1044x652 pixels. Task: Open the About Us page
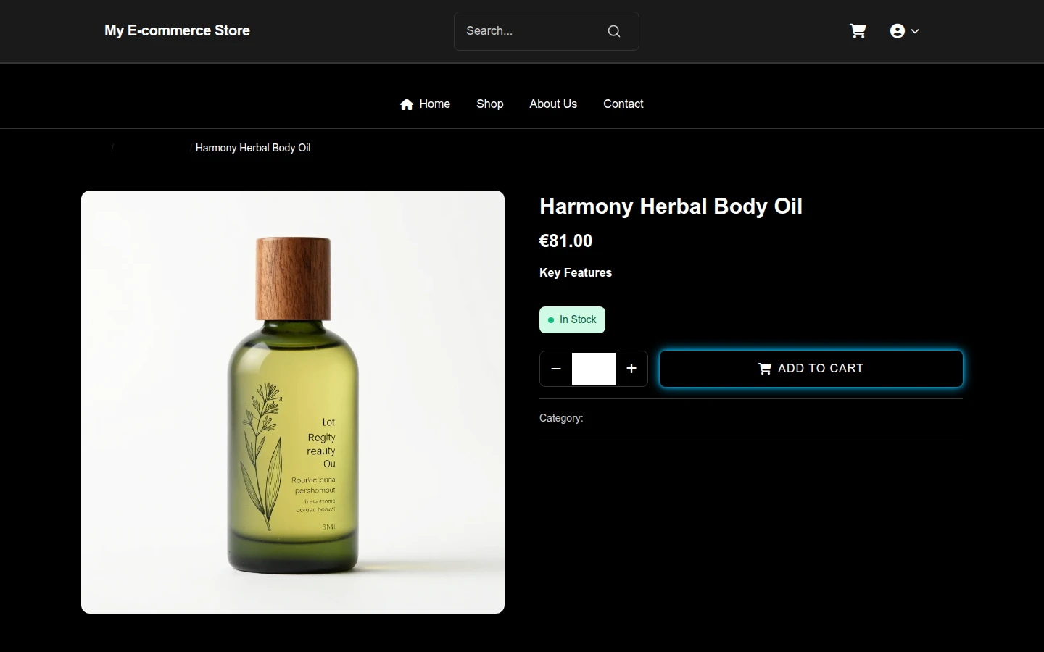(553, 104)
